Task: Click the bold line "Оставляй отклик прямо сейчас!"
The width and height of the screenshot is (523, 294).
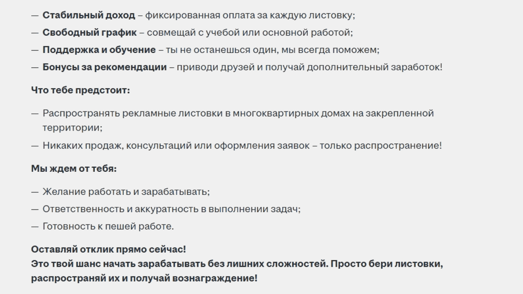Action: (x=108, y=250)
